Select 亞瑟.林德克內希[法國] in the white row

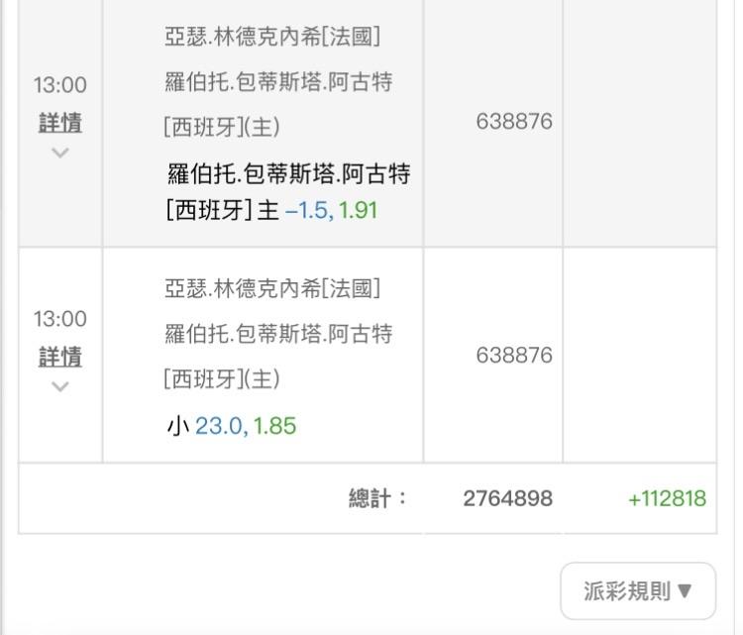(272, 288)
